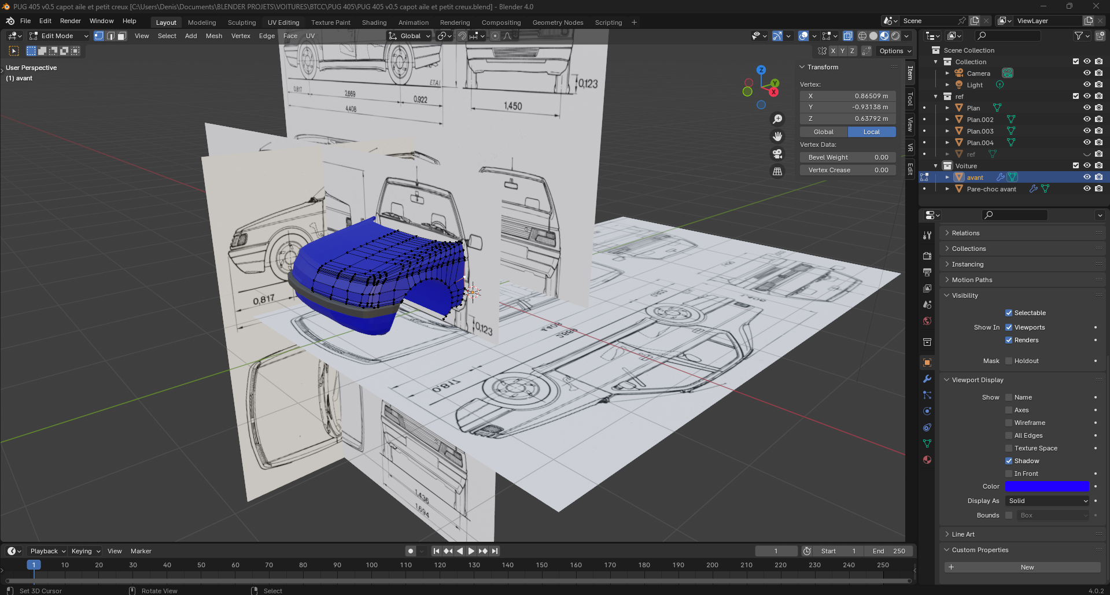Image resolution: width=1110 pixels, height=595 pixels.
Task: Expand the Motion Paths panel
Action: point(972,280)
